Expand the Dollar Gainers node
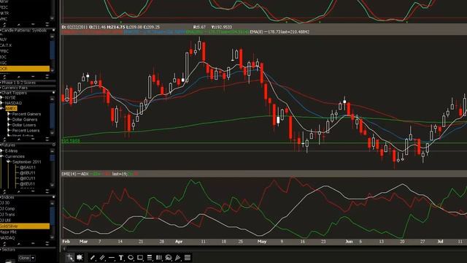The height and width of the screenshot is (263, 467). tap(9, 120)
